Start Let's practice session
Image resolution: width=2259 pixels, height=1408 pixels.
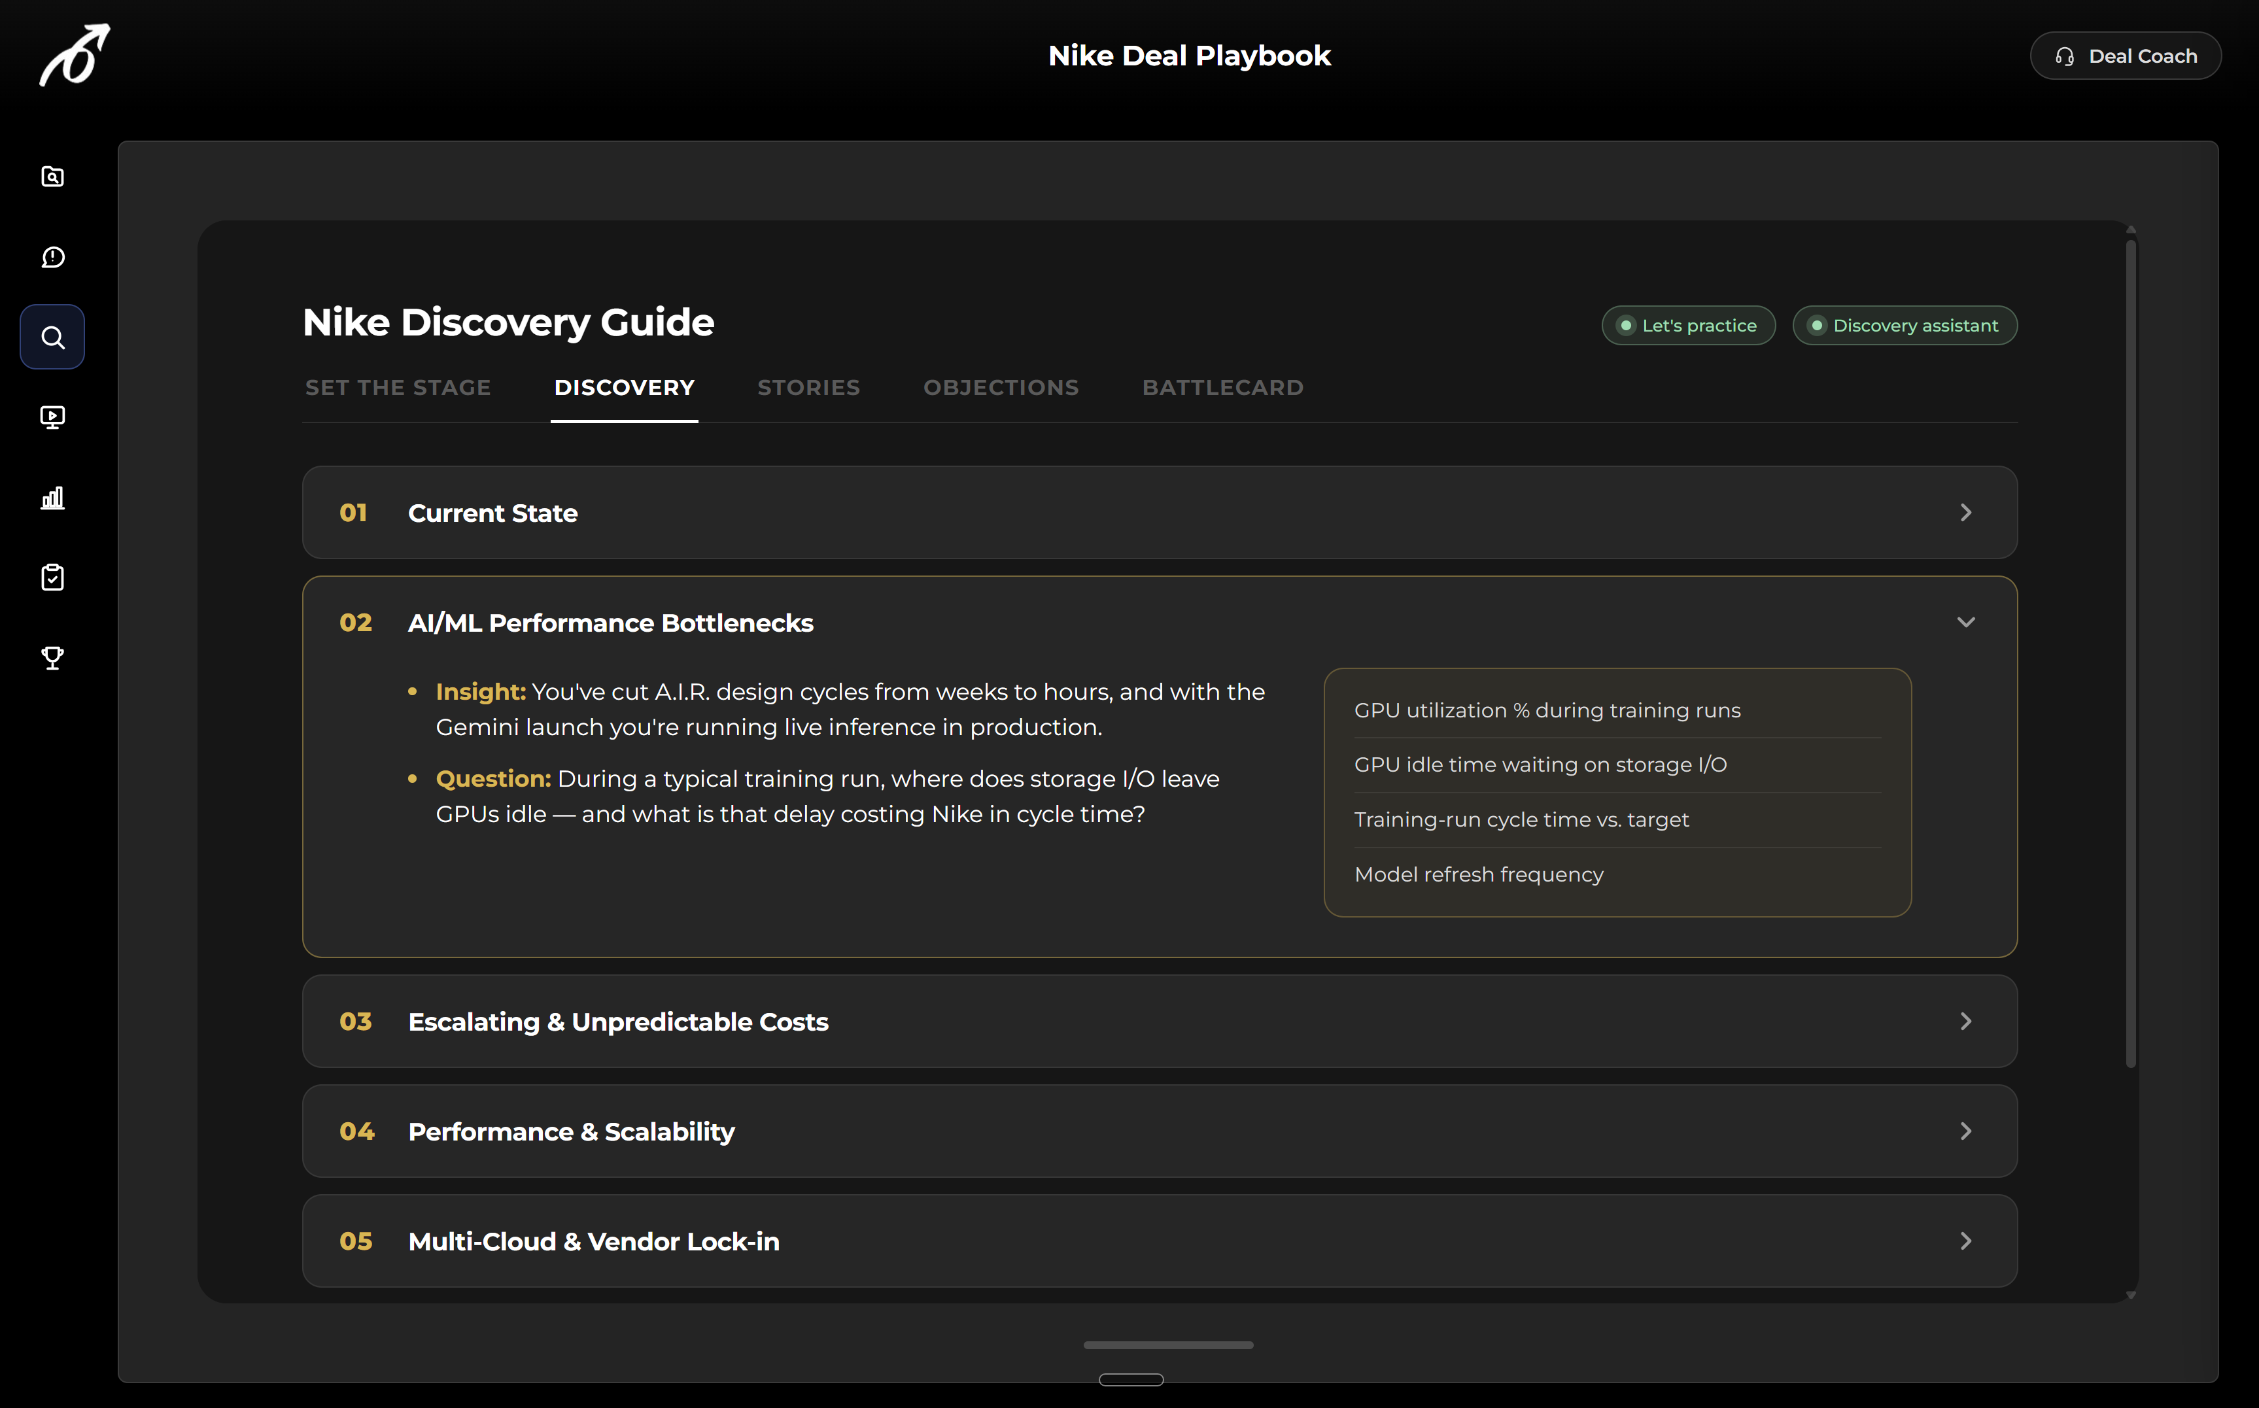pyautogui.click(x=1688, y=326)
